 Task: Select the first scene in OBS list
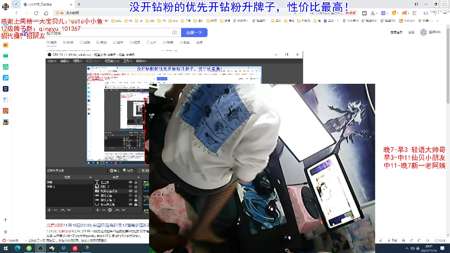[x=69, y=182]
